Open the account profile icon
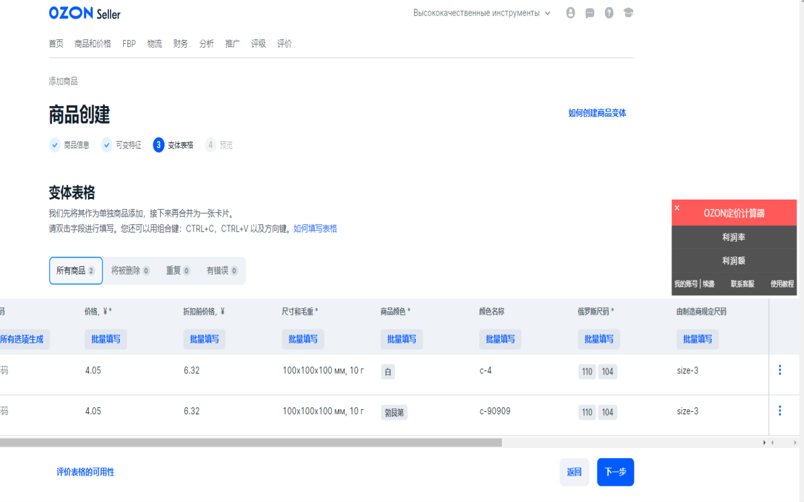 click(x=570, y=12)
